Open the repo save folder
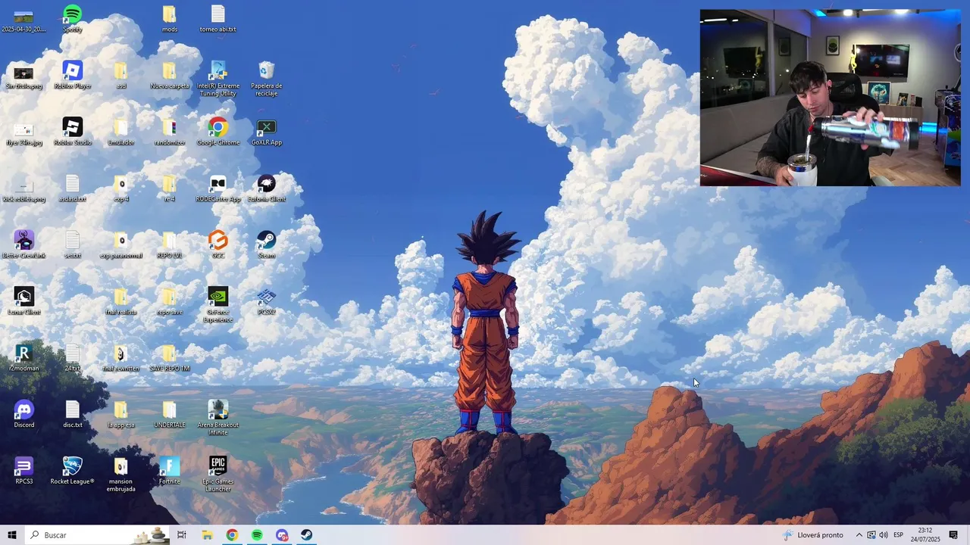The image size is (970, 545). point(170,301)
